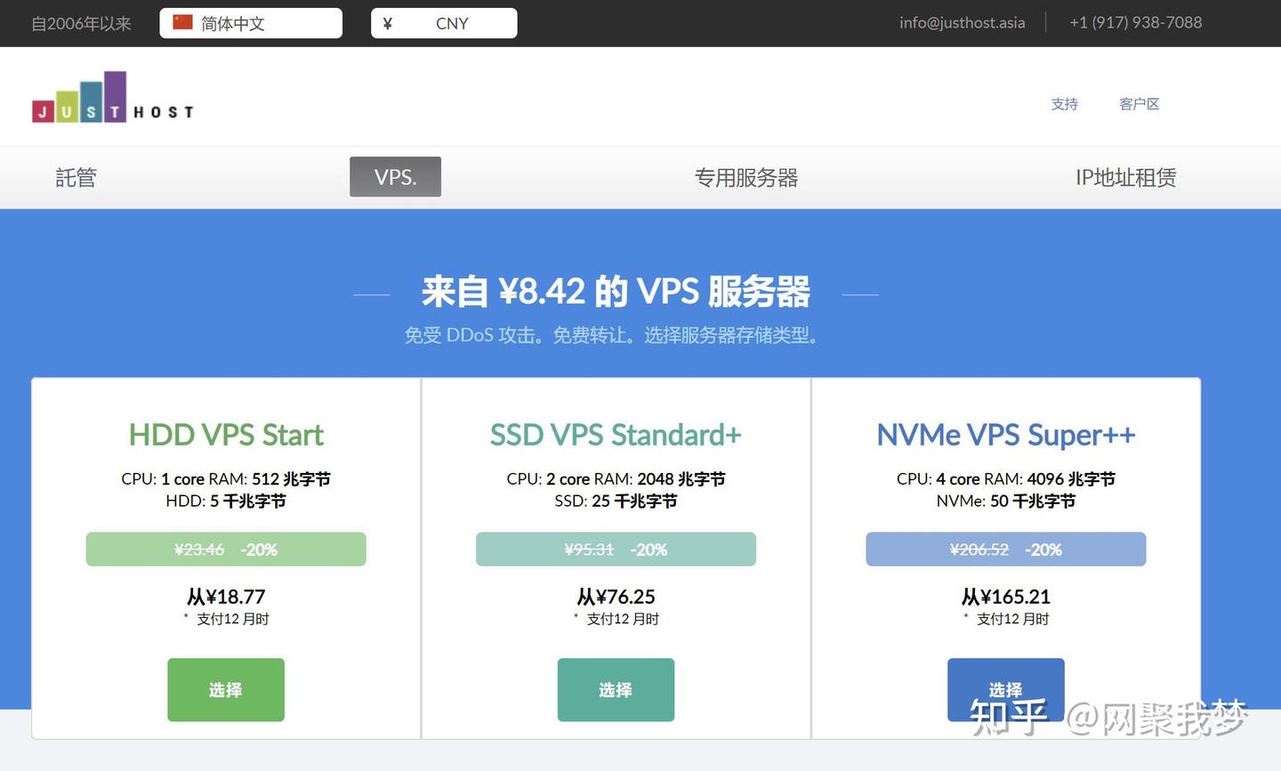The image size is (1281, 771).
Task: Select the VPS. menu tab
Action: click(x=395, y=177)
